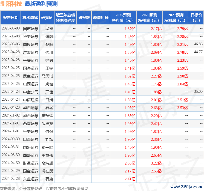
Task: Click analyst name 马天诣
Action: [47, 76]
